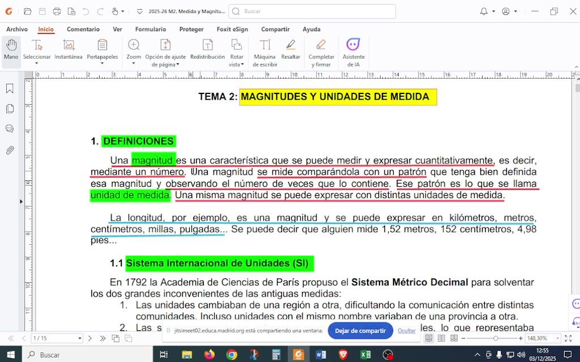Select the Mano hand tool
Screen dimensions: 580x362
11,50
